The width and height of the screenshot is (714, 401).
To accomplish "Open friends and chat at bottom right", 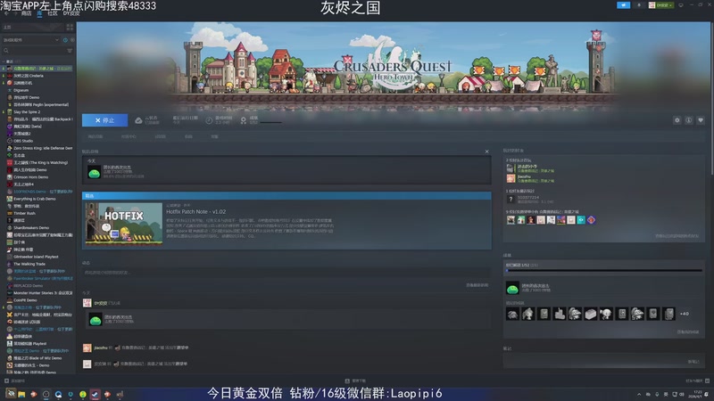I will [698, 381].
